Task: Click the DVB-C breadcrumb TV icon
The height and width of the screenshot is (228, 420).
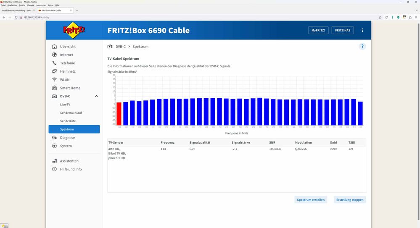Action: (x=110, y=47)
